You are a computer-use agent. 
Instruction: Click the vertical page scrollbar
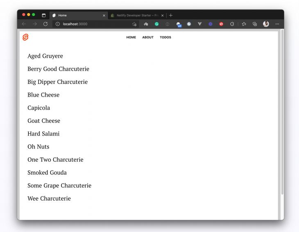282,110
